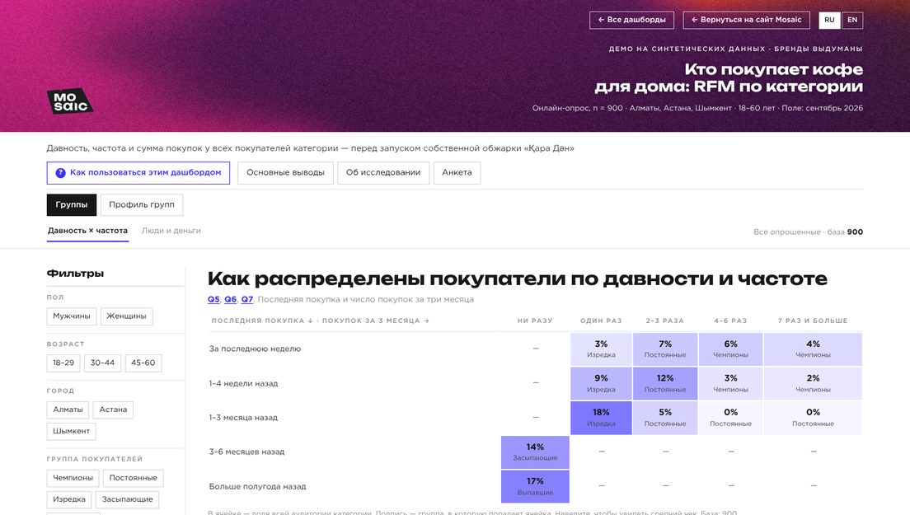Return to Mosaic site button
Viewport: 910px width, 515px height.
coord(746,20)
